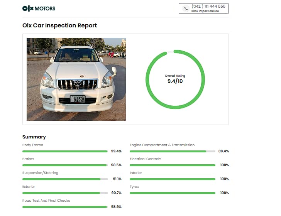Click the 9.4/10 rating score text
This screenshot has width=281, height=216.
click(175, 81)
